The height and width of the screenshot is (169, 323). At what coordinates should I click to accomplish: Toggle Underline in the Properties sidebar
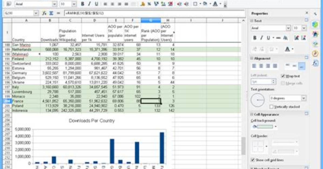(x=268, y=38)
